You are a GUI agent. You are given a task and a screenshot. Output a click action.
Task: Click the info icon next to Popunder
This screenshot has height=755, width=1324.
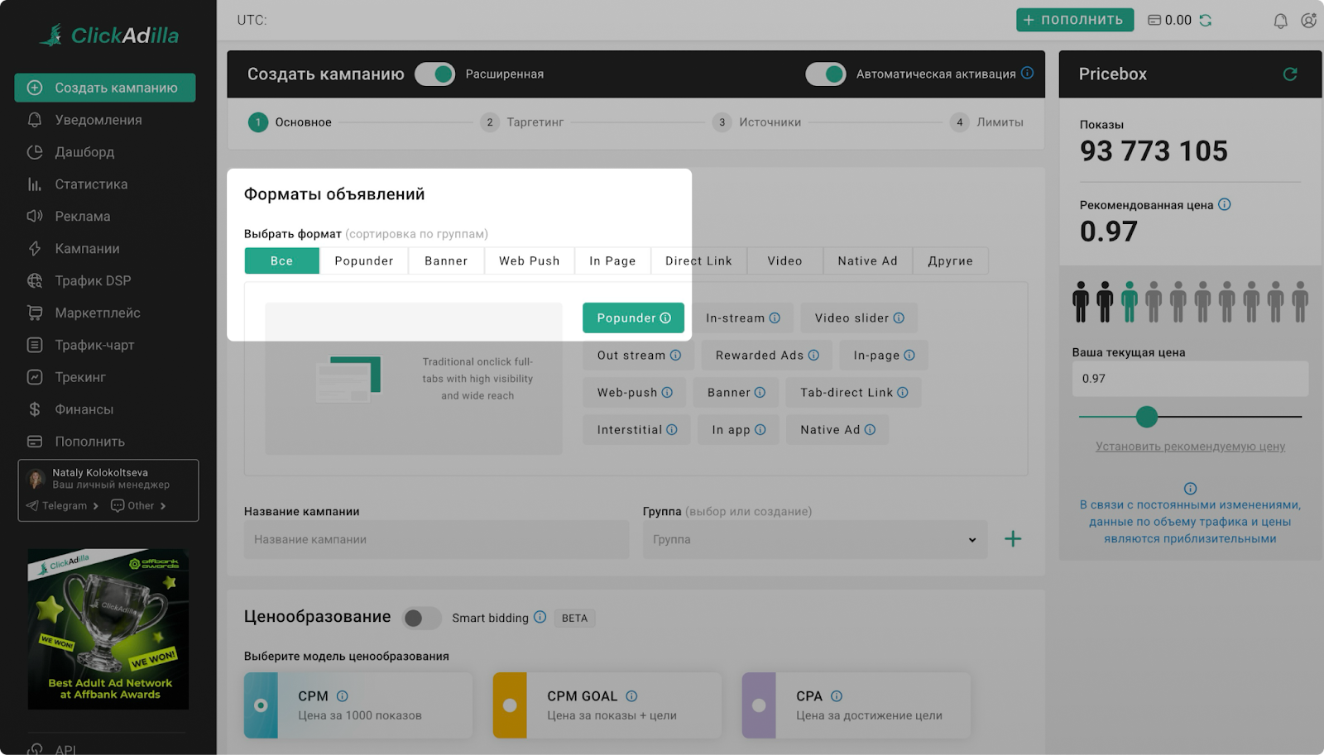click(x=665, y=318)
